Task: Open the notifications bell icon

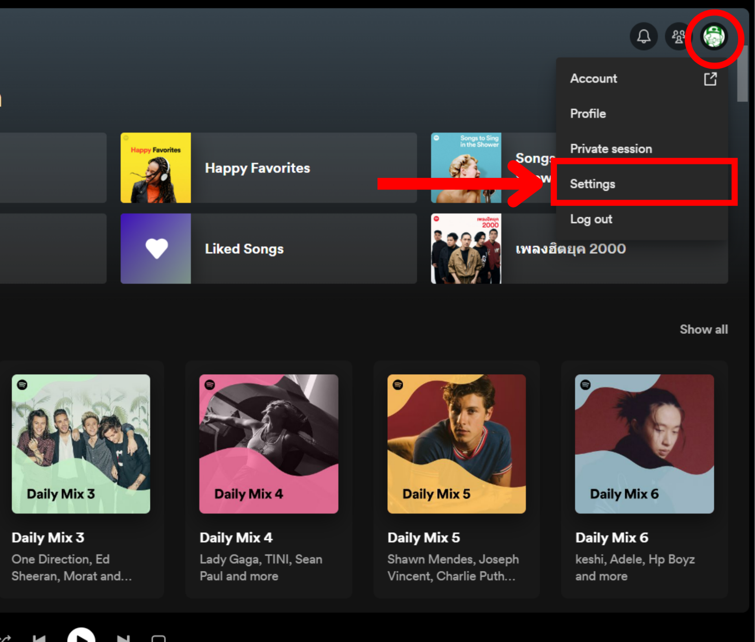Action: [643, 37]
